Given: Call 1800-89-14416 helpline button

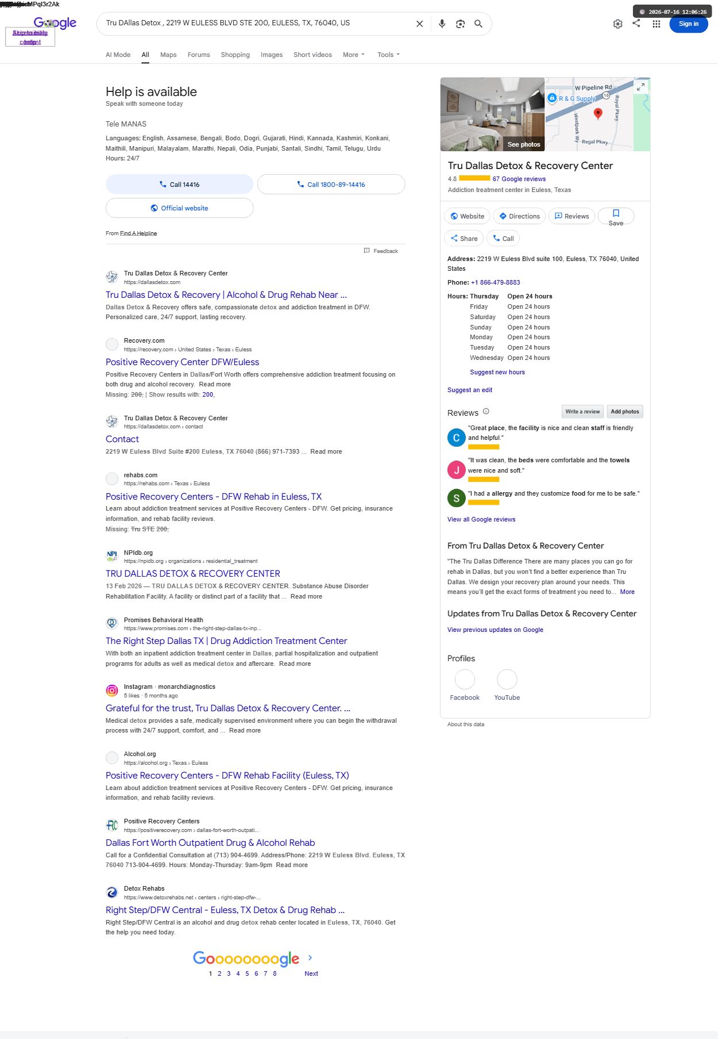Looking at the screenshot, I should pyautogui.click(x=331, y=185).
